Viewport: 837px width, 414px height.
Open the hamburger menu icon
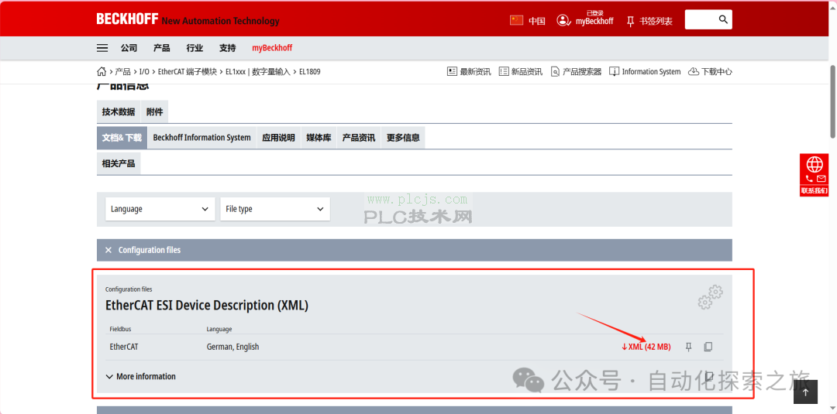click(x=102, y=48)
